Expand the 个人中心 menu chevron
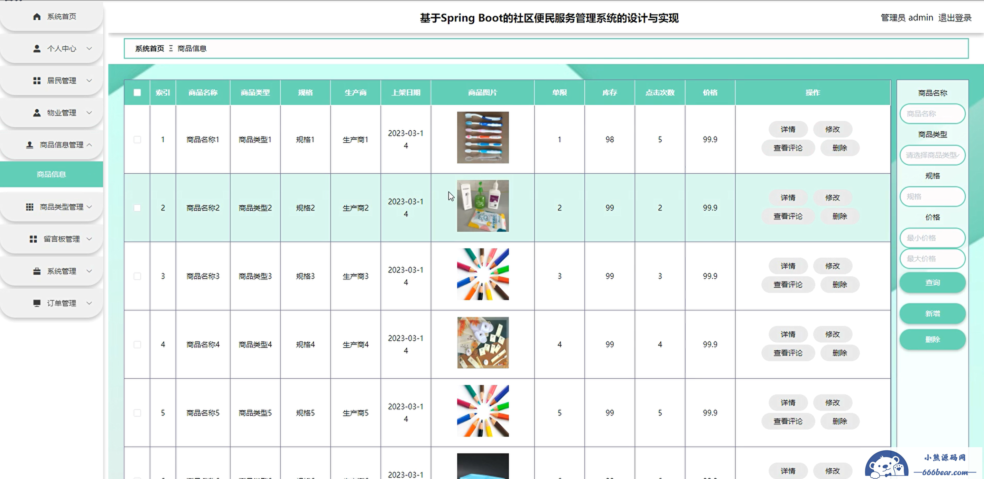The width and height of the screenshot is (984, 479). [89, 48]
